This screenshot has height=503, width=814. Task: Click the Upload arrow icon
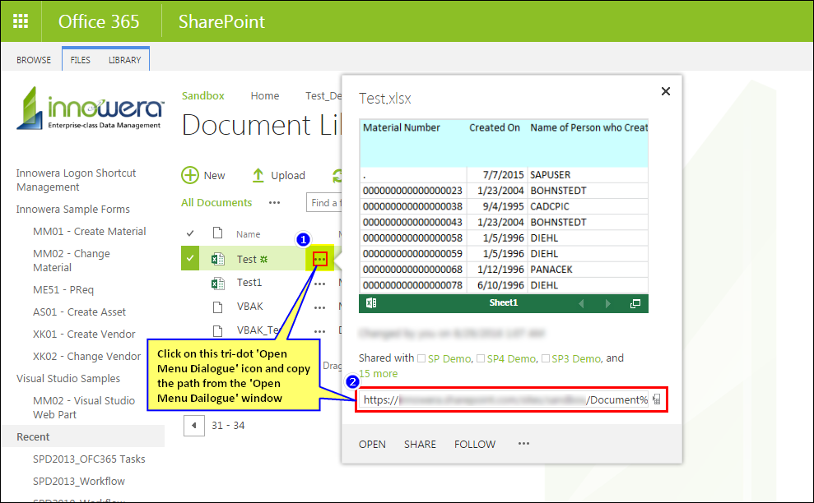click(258, 175)
